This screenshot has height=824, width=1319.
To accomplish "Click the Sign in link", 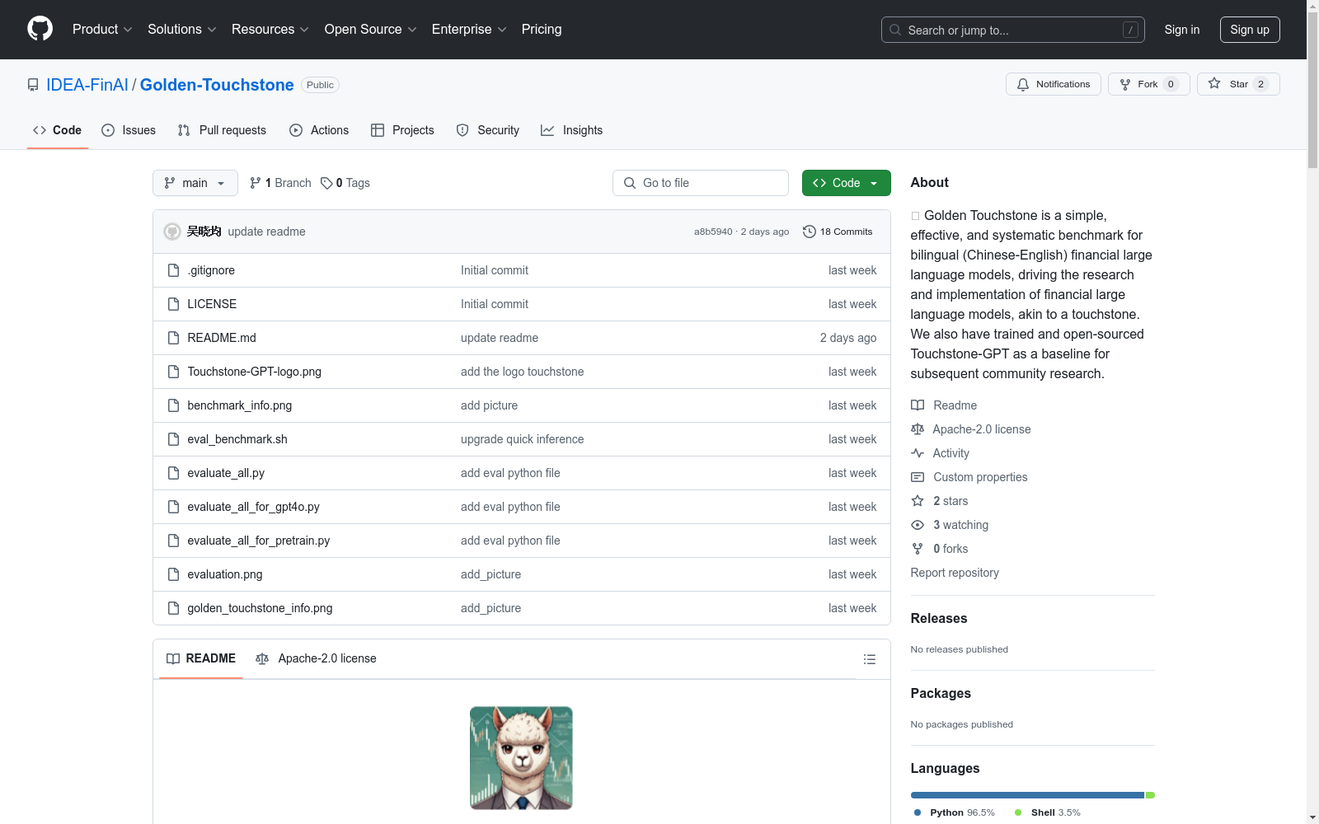I will 1182,30.
